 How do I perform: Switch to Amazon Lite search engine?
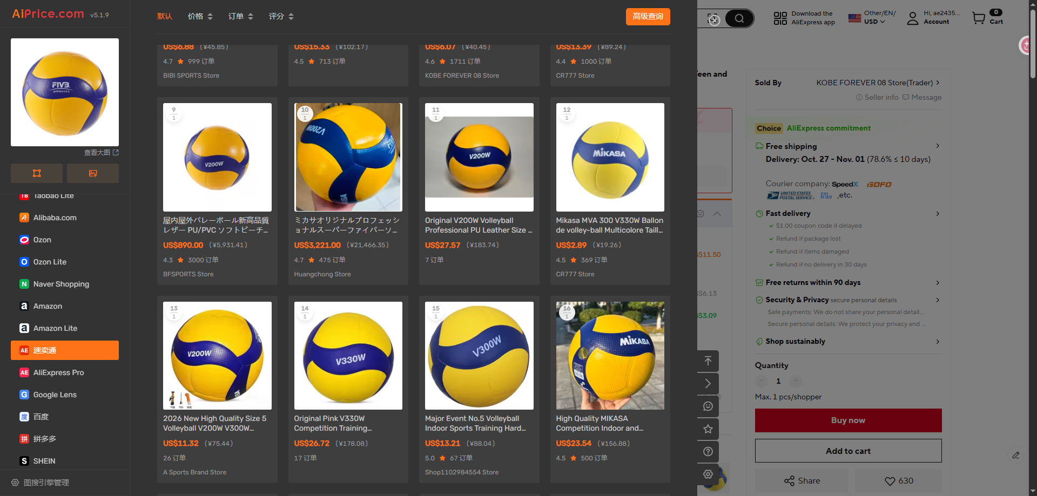[65, 328]
